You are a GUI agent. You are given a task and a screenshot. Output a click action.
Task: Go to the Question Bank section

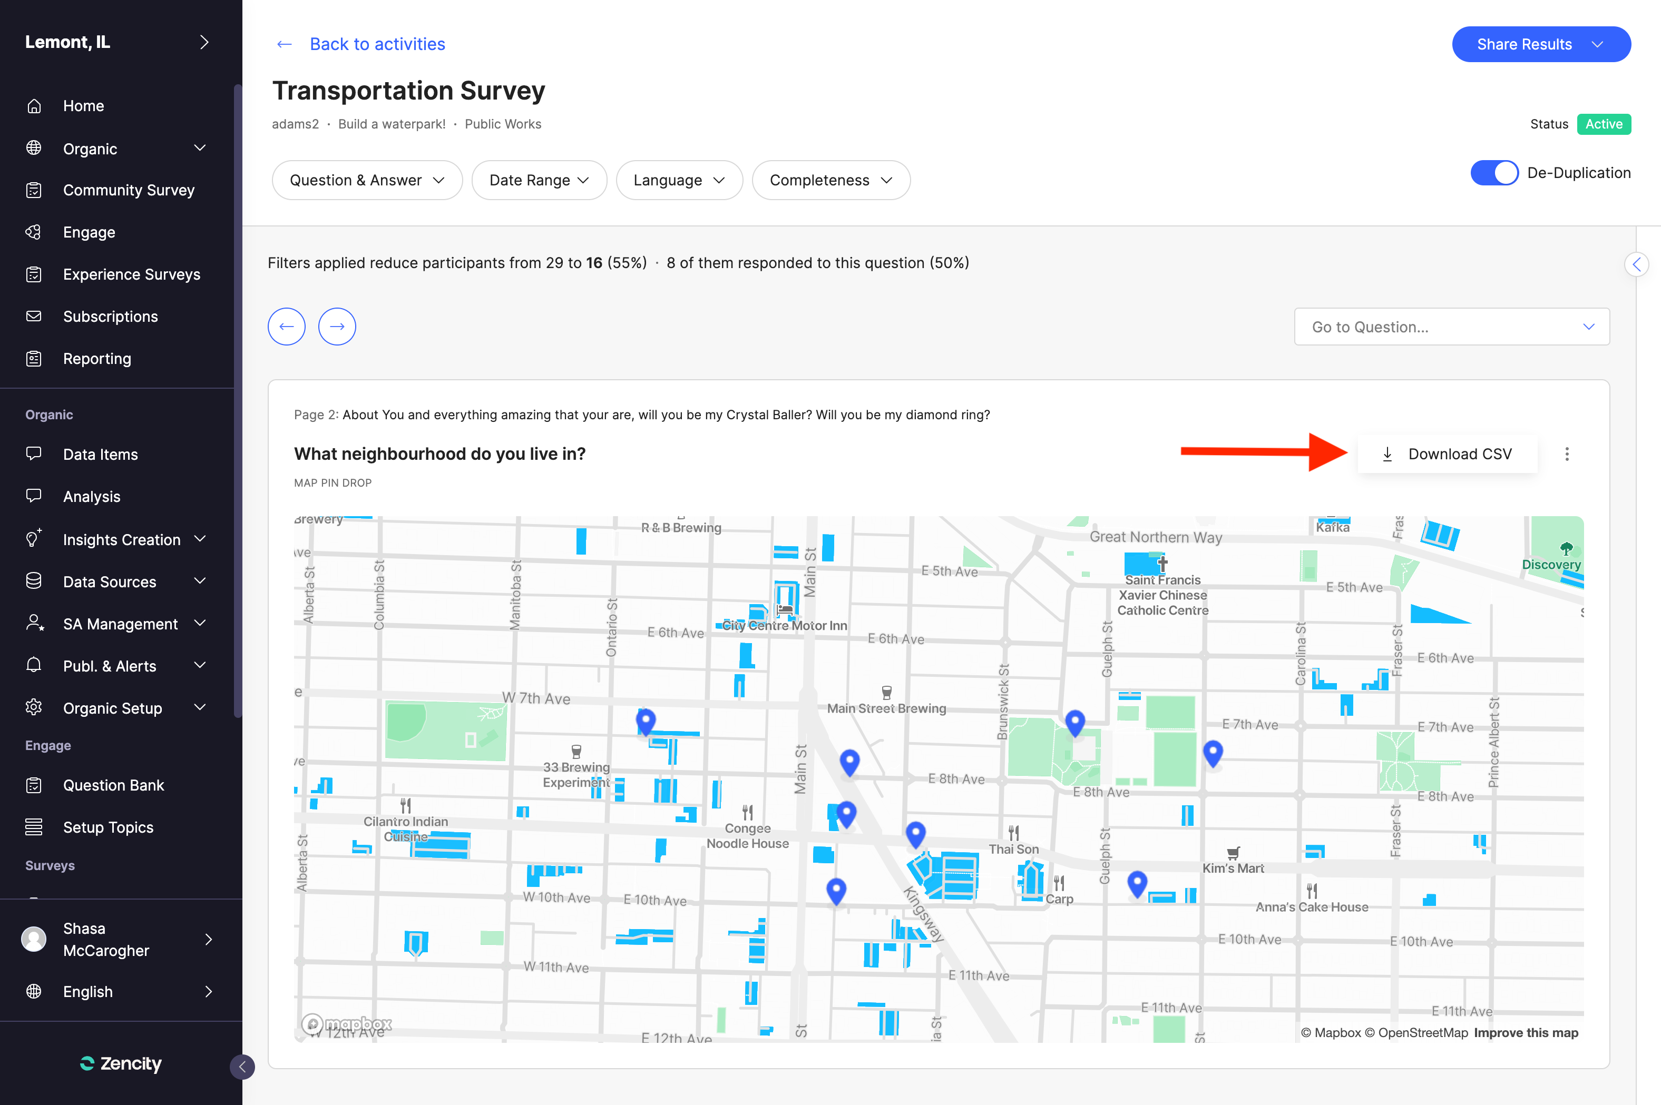tap(113, 785)
